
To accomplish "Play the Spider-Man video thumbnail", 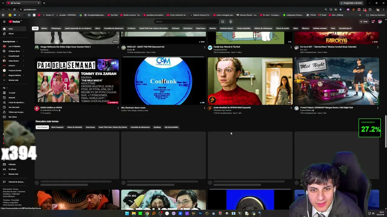I will coord(250,81).
